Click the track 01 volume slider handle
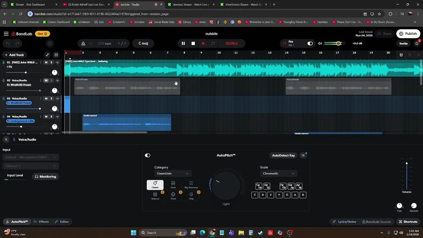The width and height of the screenshot is (423, 238). pos(25,72)
